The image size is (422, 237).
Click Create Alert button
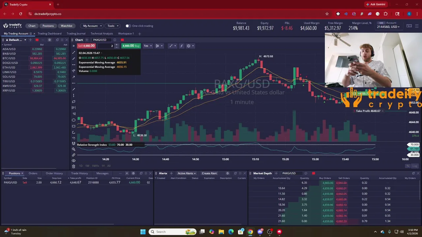(209, 173)
